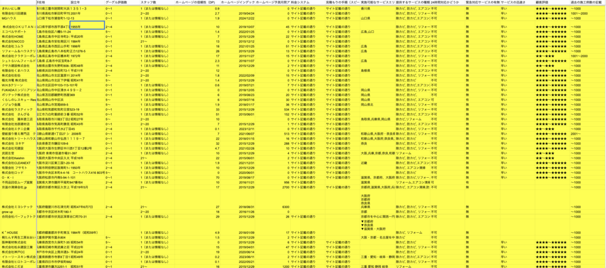This screenshot has height=268, width=606.
Task: Select the 株式会社CLEANEXT cell
Action: point(18,163)
